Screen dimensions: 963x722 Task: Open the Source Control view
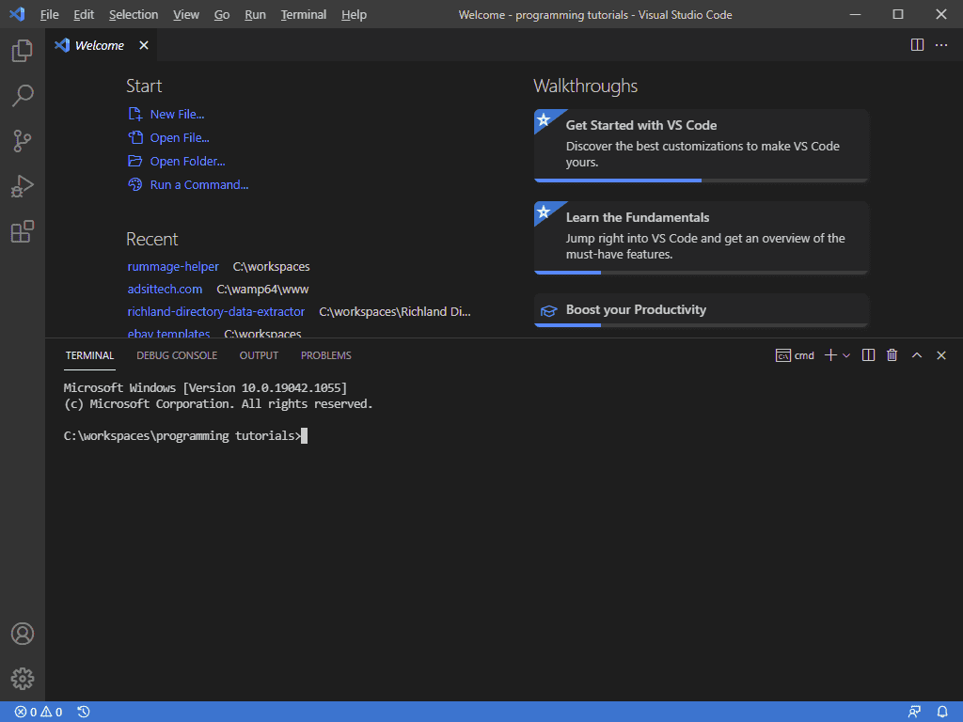[x=23, y=140]
